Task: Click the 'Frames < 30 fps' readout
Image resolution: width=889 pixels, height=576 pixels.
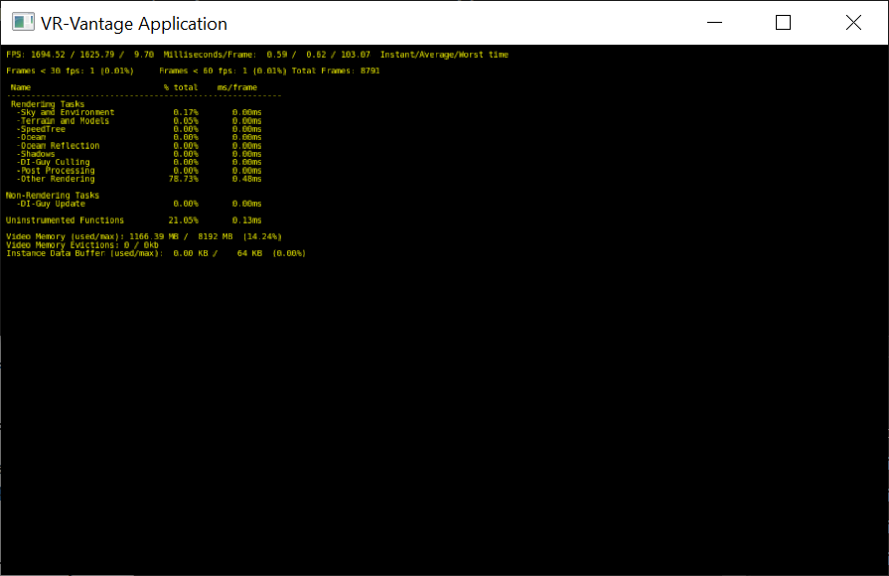Action: pos(70,71)
